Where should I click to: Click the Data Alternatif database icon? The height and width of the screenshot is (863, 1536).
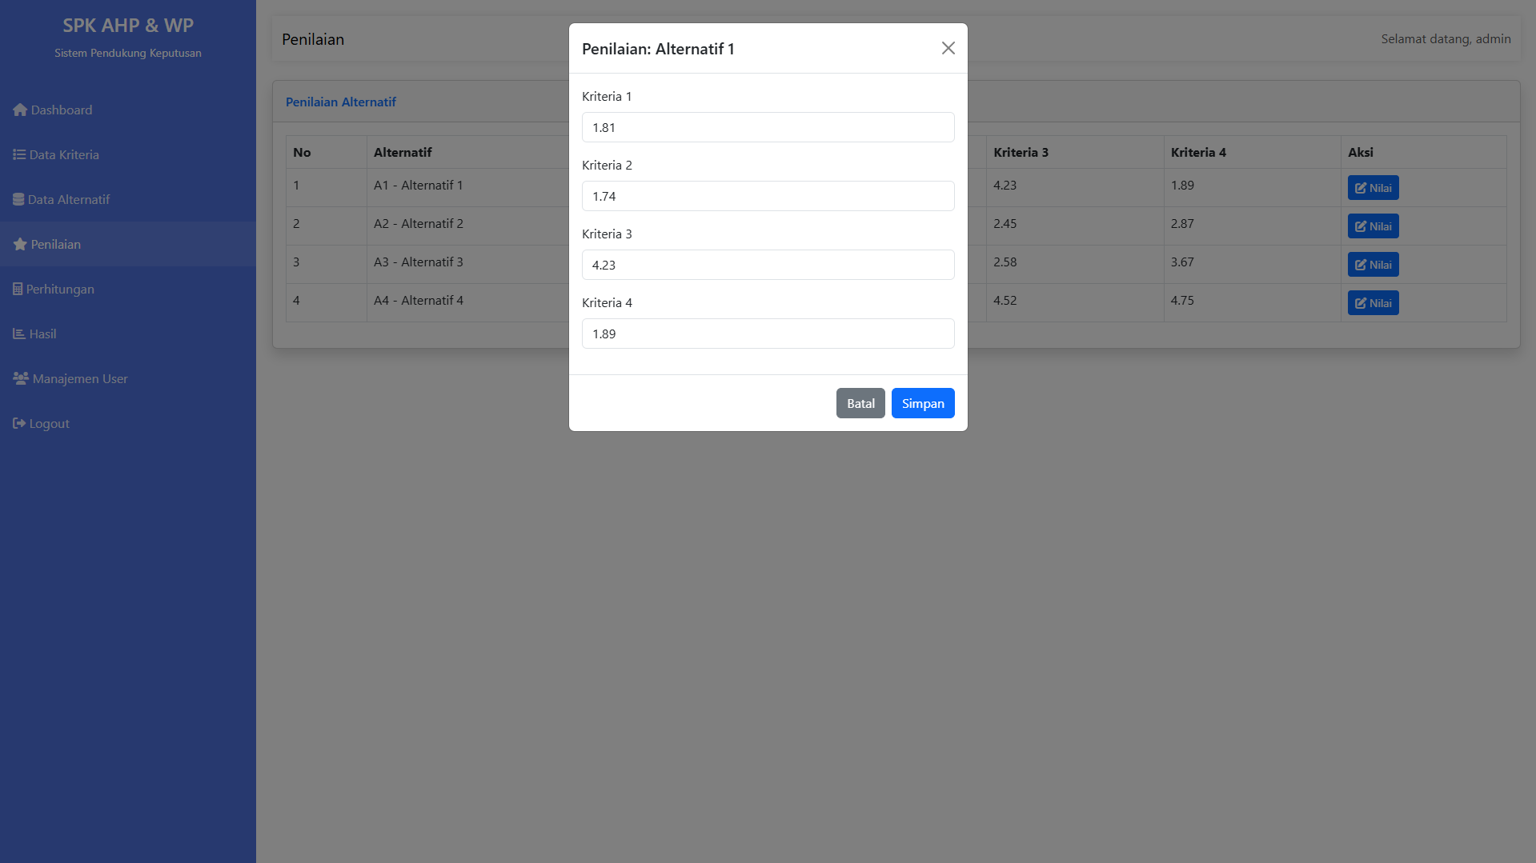18,200
